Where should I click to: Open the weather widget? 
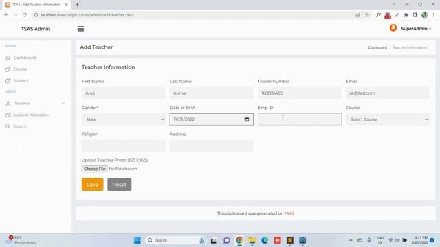21,240
